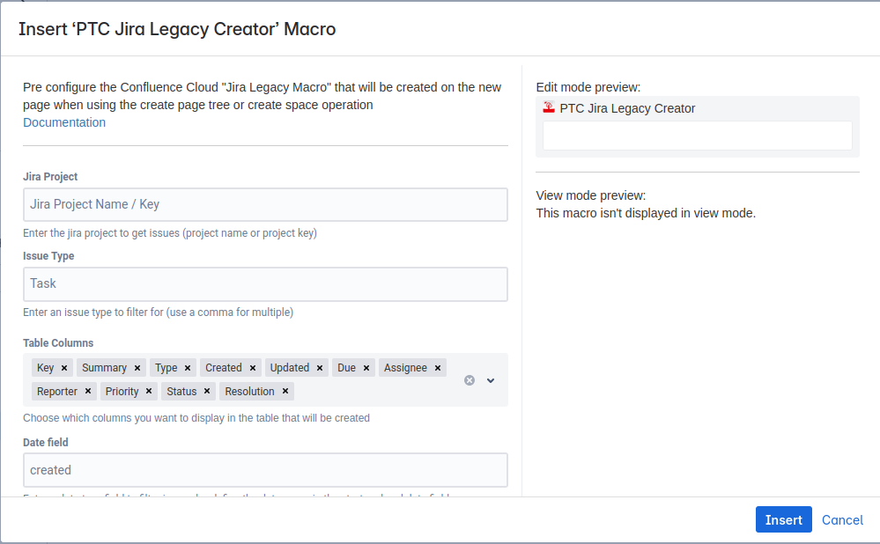The width and height of the screenshot is (880, 544).
Task: Open the Documentation link
Action: click(x=64, y=122)
